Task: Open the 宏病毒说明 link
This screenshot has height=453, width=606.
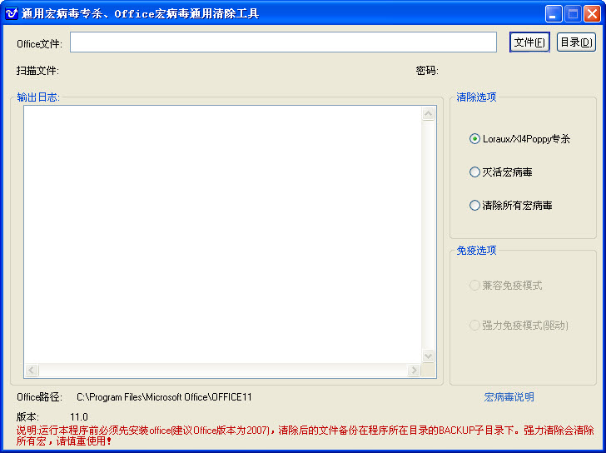Action: pos(509,397)
